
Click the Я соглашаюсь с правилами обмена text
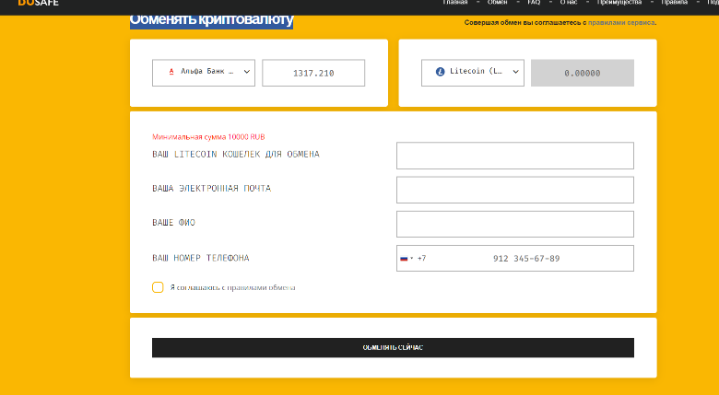point(233,288)
